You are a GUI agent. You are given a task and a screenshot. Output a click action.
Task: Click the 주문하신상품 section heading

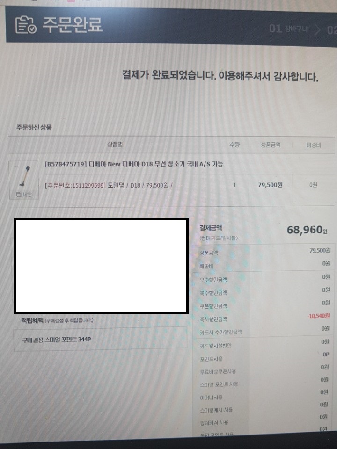point(34,127)
